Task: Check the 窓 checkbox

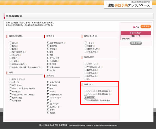Action: click(48, 100)
